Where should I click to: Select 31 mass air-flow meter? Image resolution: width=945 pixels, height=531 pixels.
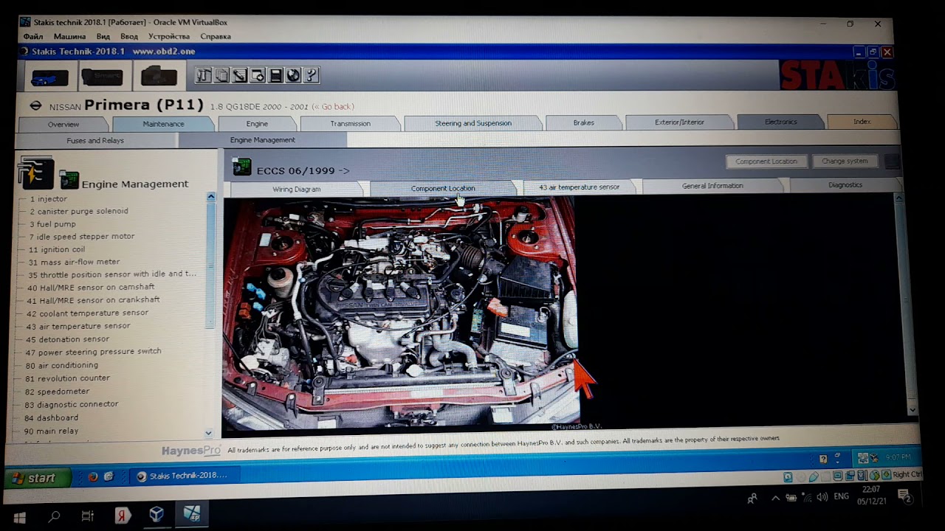point(74,262)
